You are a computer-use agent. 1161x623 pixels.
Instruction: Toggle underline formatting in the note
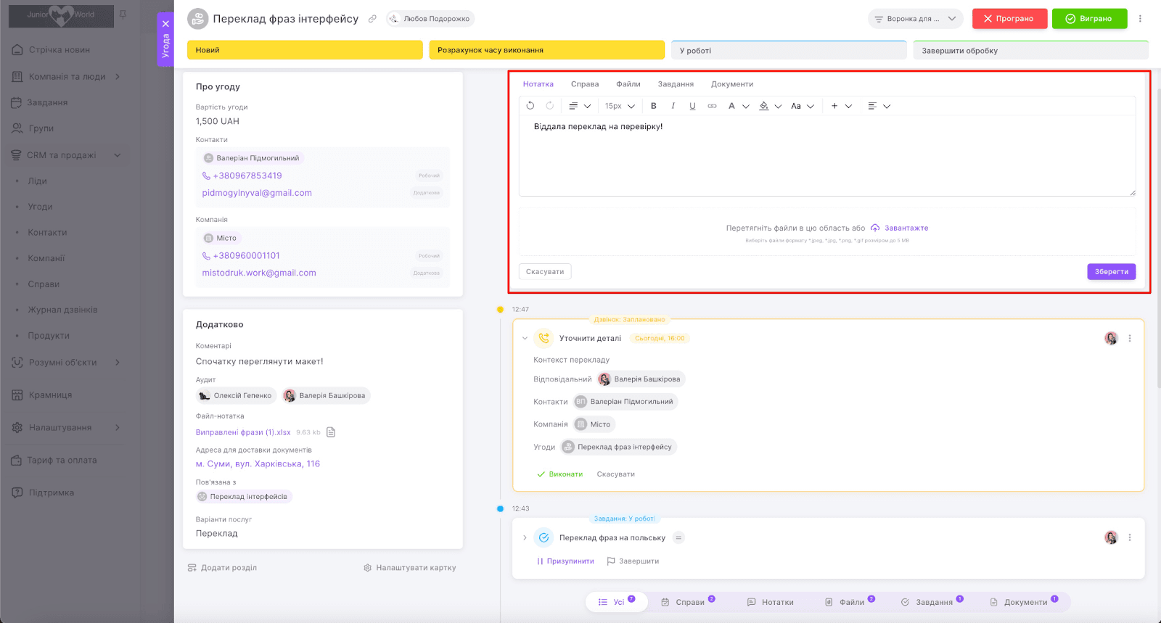coord(692,106)
